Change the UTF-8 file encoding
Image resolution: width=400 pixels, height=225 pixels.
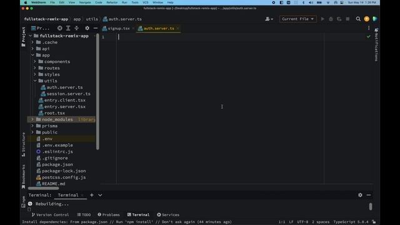coord(302,222)
